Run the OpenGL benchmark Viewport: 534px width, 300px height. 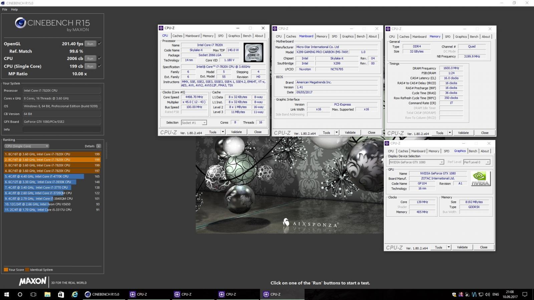click(x=90, y=44)
